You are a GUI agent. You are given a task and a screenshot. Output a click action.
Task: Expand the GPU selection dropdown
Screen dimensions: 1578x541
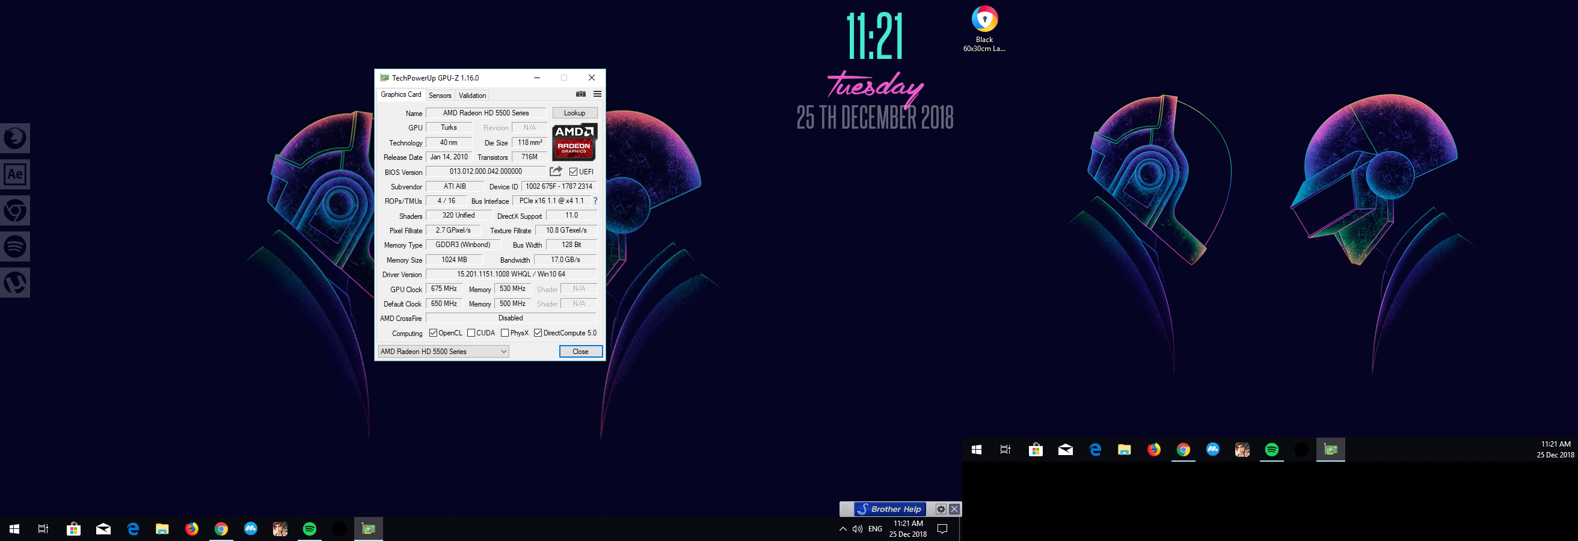click(443, 351)
